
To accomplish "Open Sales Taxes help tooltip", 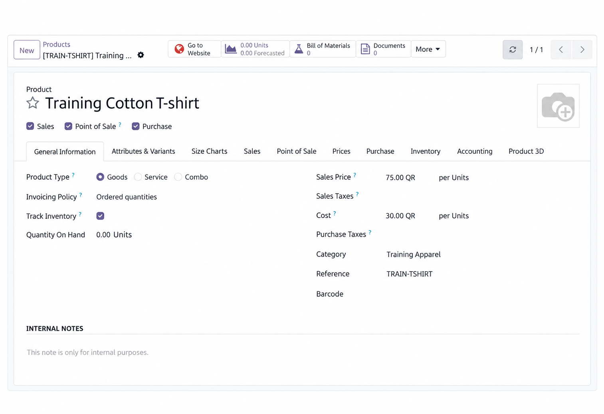I will tap(357, 194).
